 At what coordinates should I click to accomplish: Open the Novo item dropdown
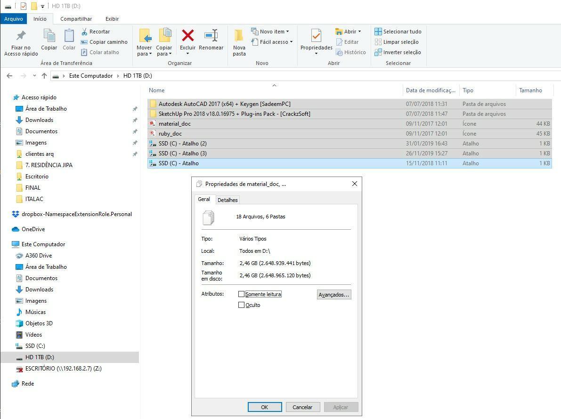coord(270,32)
